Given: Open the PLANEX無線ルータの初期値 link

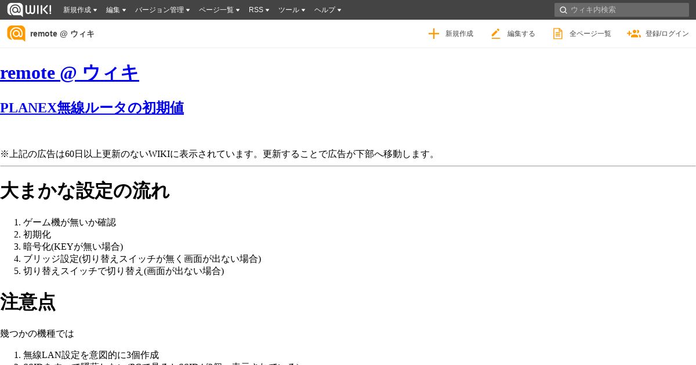Looking at the screenshot, I should pos(92,108).
